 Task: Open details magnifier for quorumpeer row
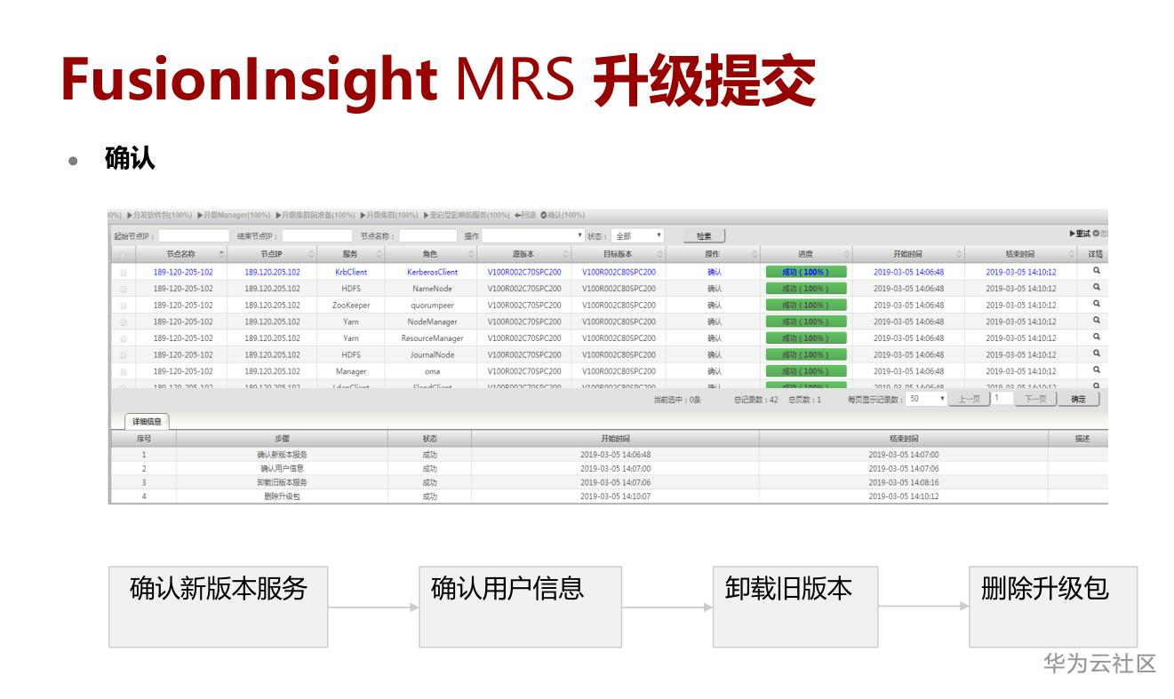pos(1096,304)
